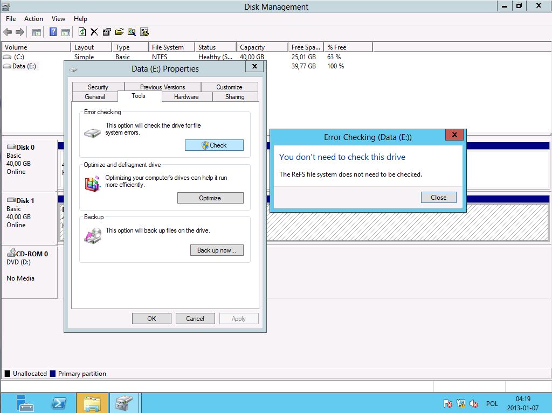The image size is (552, 413).
Task: Open Help with the blue question mark icon
Action: pyautogui.click(x=53, y=32)
